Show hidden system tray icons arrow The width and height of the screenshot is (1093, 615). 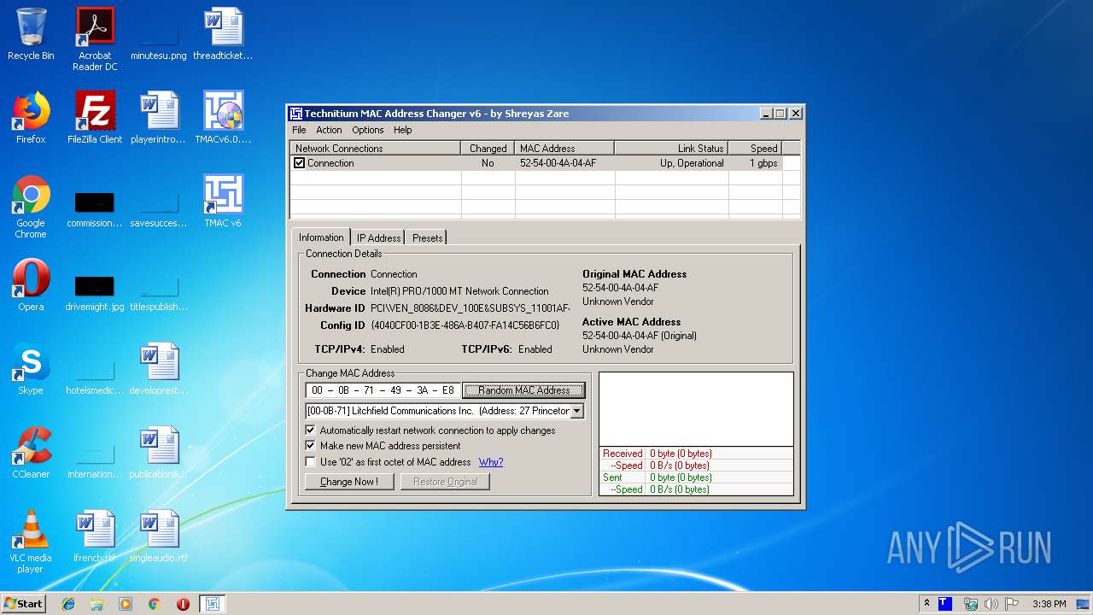pyautogui.click(x=926, y=604)
